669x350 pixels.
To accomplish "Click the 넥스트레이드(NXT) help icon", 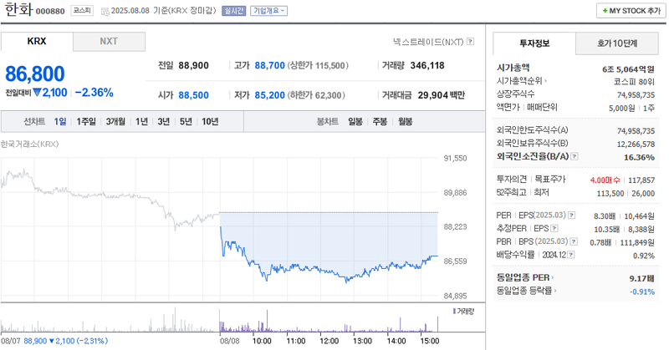I will pos(470,42).
